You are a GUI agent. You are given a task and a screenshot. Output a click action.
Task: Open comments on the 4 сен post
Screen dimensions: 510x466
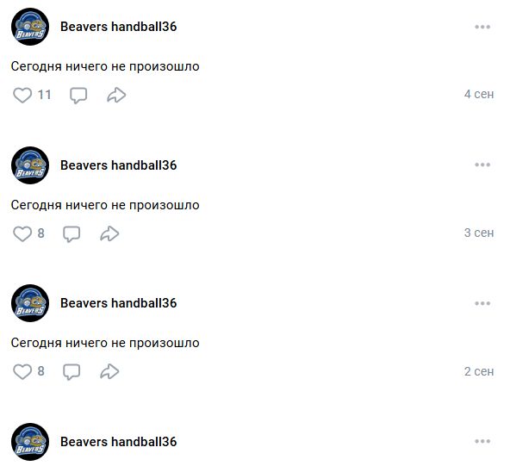click(x=78, y=96)
